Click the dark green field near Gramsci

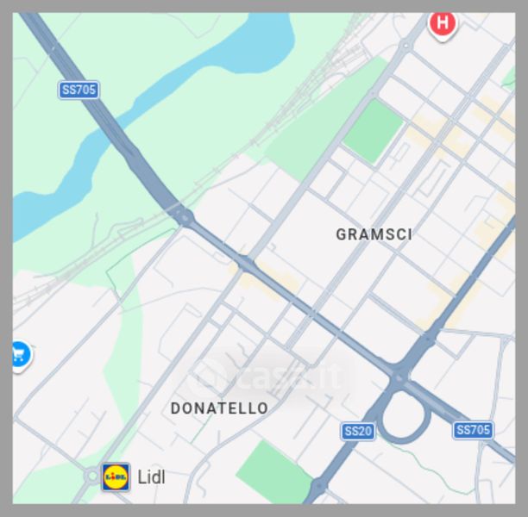tap(373, 132)
